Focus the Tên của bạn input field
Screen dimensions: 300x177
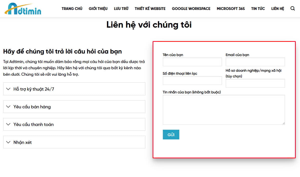(x=192, y=62)
